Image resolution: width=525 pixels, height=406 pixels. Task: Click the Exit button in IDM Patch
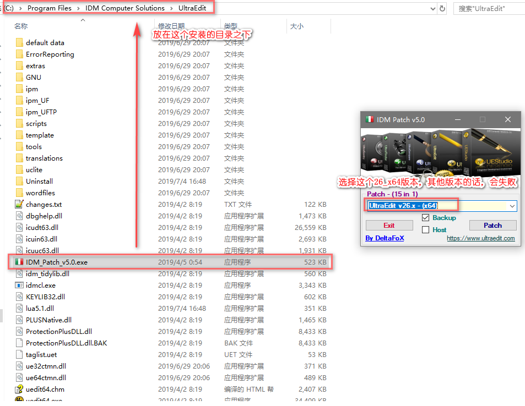(x=389, y=226)
